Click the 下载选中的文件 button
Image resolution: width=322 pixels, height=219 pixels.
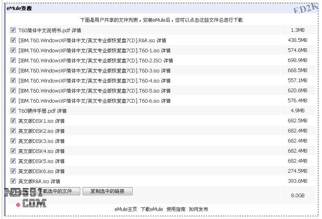coord(55,191)
